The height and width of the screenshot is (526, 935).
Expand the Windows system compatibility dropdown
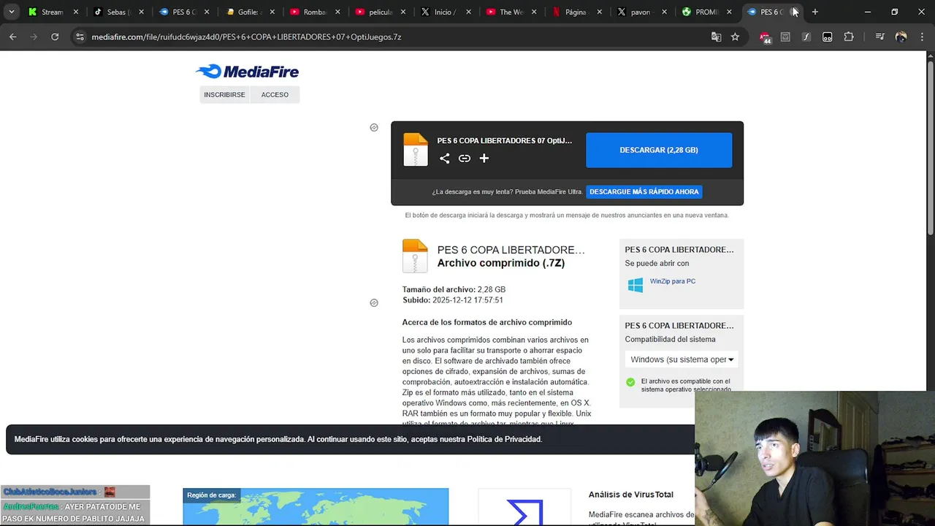[682, 359]
